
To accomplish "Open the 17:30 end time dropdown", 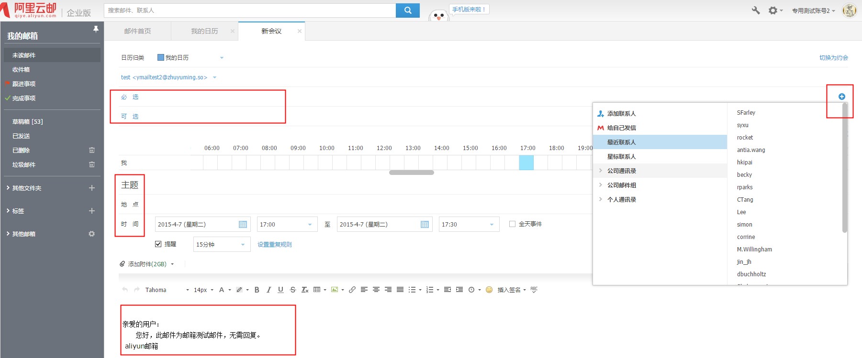I will tap(492, 224).
